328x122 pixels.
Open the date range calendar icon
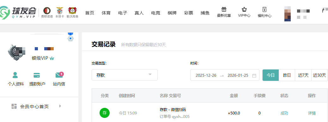point(254,75)
